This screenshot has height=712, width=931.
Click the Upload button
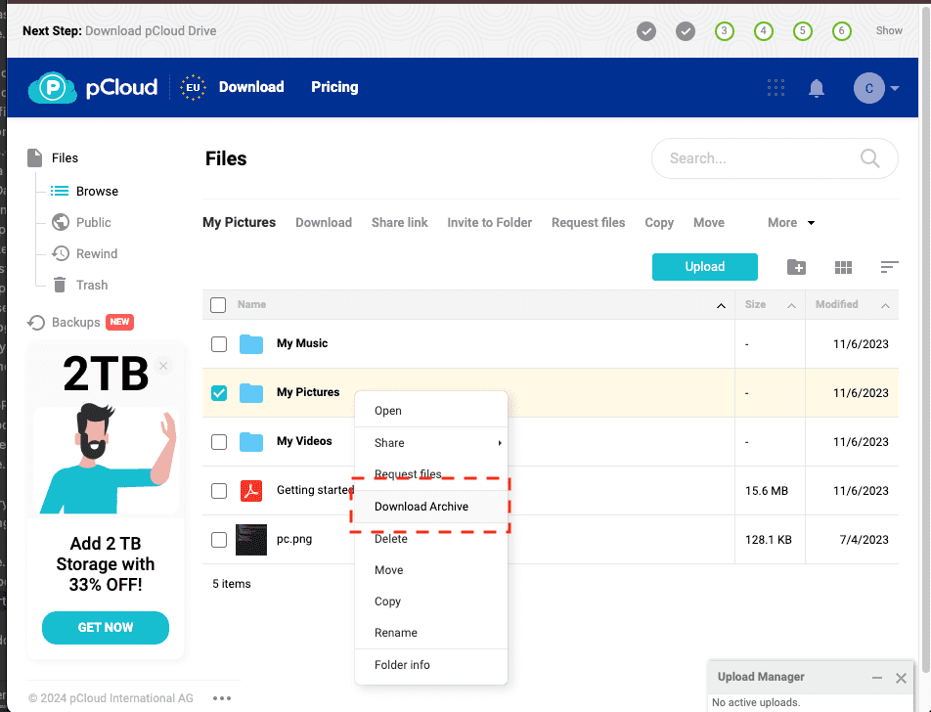pyautogui.click(x=705, y=267)
